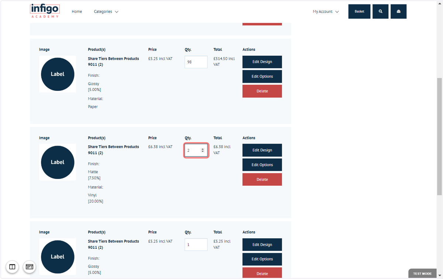Click Edit Design for the 98 quantity item
This screenshot has height=279, width=443.
pos(262,62)
